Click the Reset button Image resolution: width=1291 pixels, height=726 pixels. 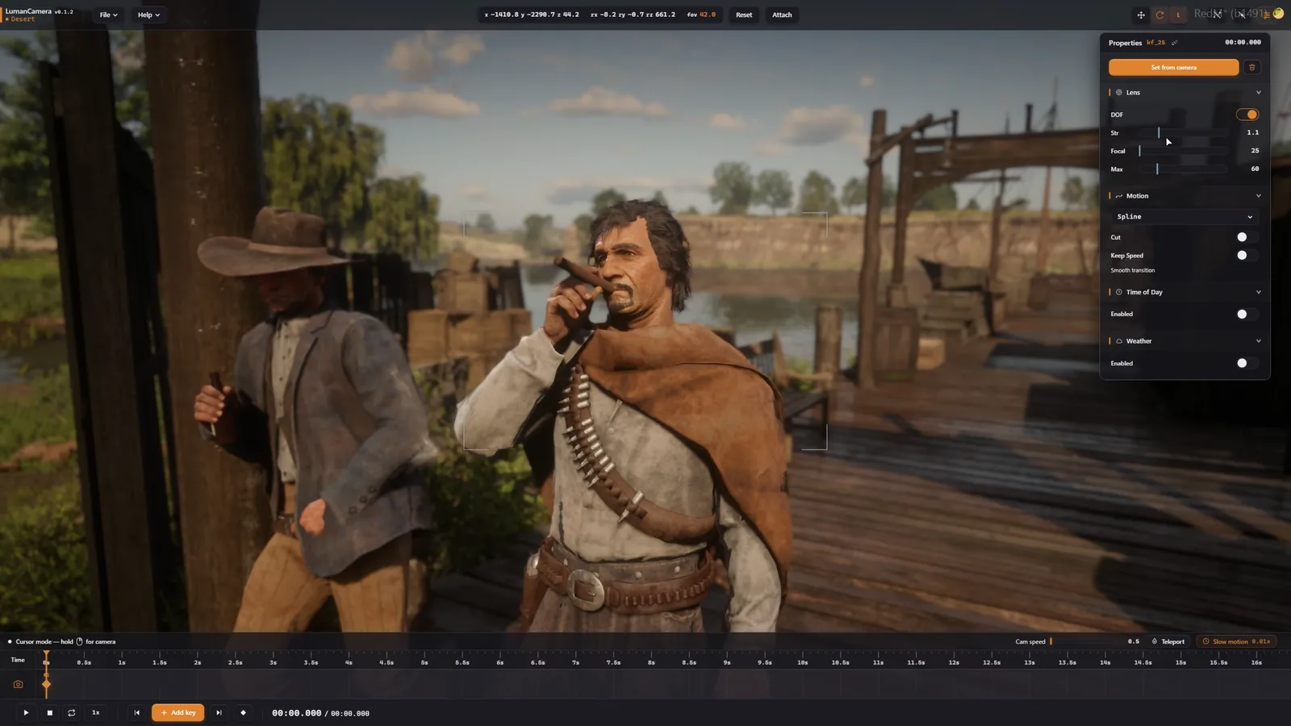point(744,15)
